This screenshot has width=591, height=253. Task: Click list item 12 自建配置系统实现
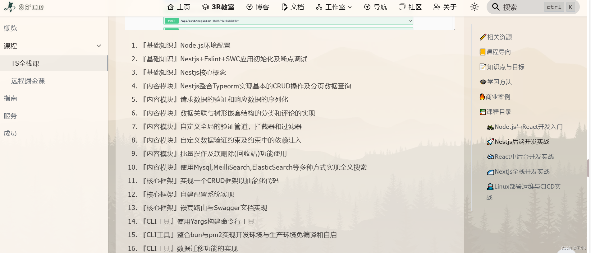[188, 194]
